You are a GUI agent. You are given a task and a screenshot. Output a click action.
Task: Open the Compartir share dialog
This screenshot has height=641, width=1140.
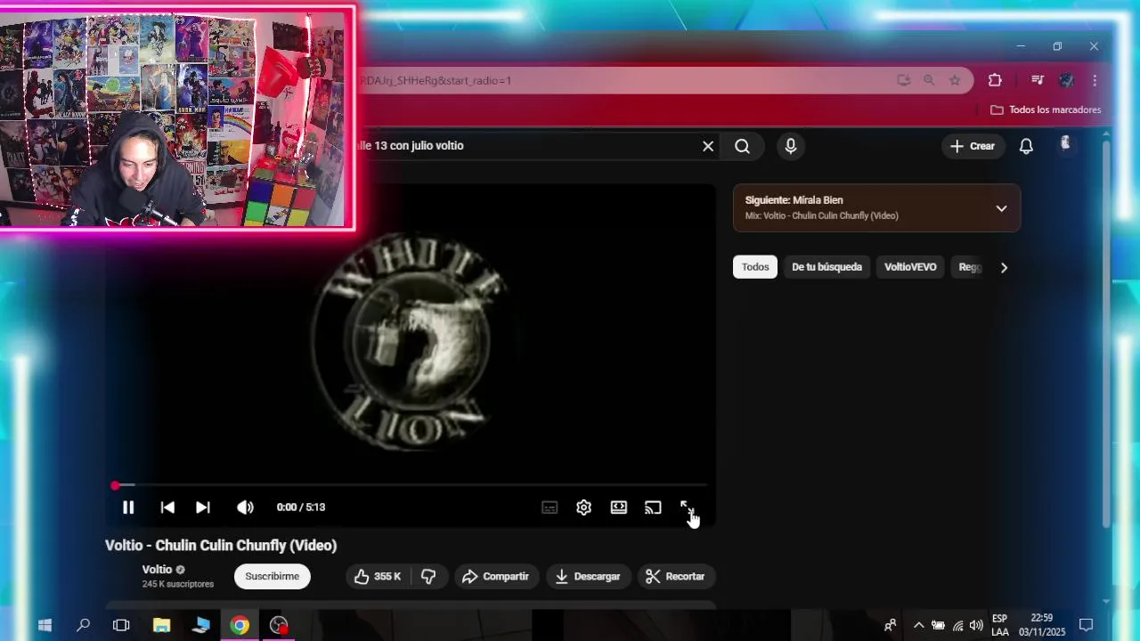496,576
